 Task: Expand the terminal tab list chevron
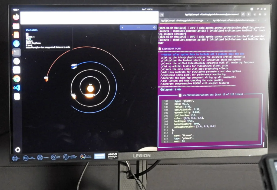coord(265,20)
